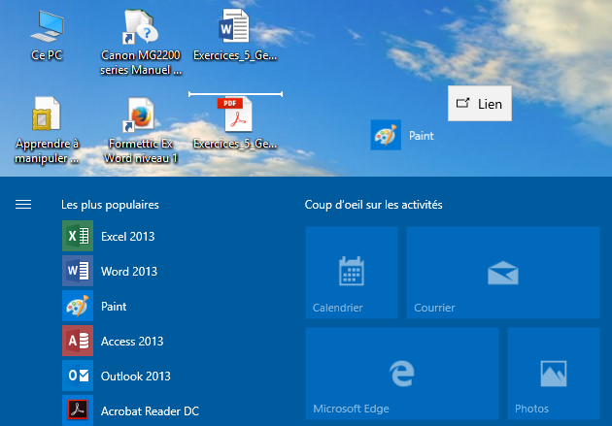Launch Word 2013 from its text label
The image size is (612, 426).
[x=129, y=272]
